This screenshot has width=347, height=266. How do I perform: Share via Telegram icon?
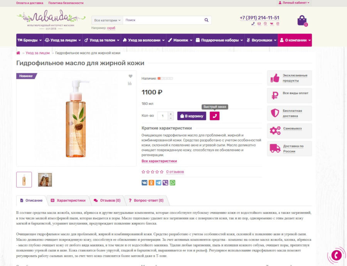point(158,183)
